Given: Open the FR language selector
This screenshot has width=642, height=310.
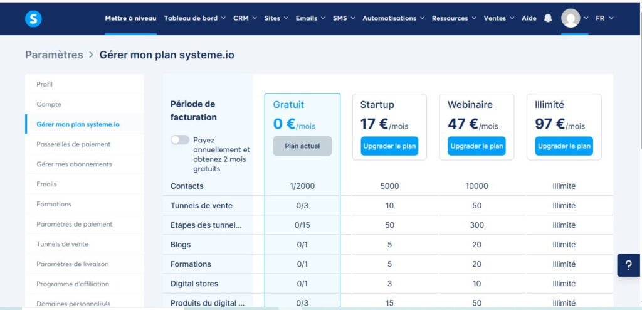Looking at the screenshot, I should [604, 18].
